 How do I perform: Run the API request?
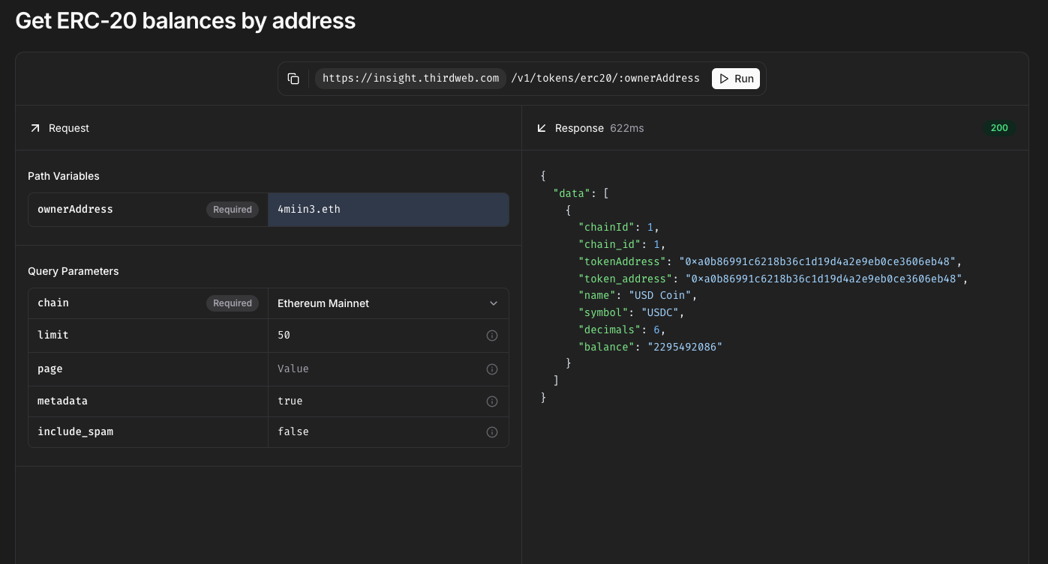pyautogui.click(x=736, y=79)
